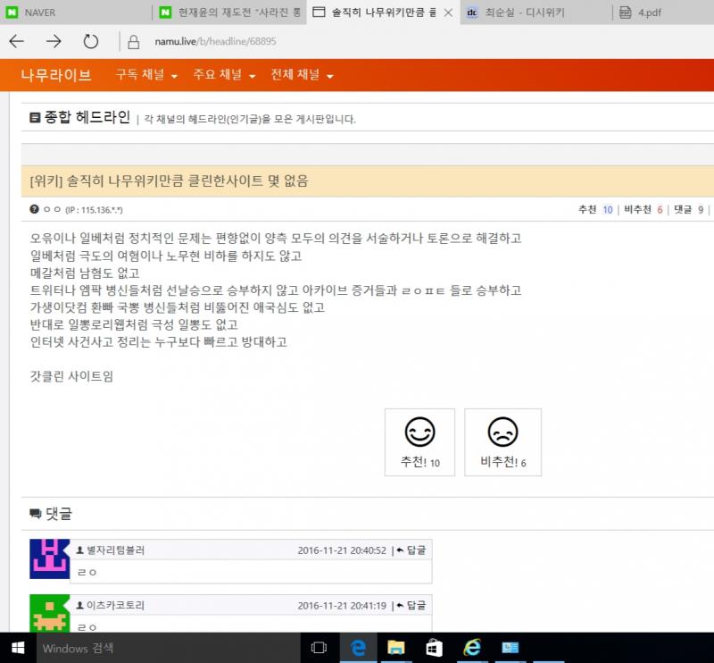This screenshot has width=714, height=663.
Task: Expand the 주요 채널 dropdown
Action: point(224,75)
